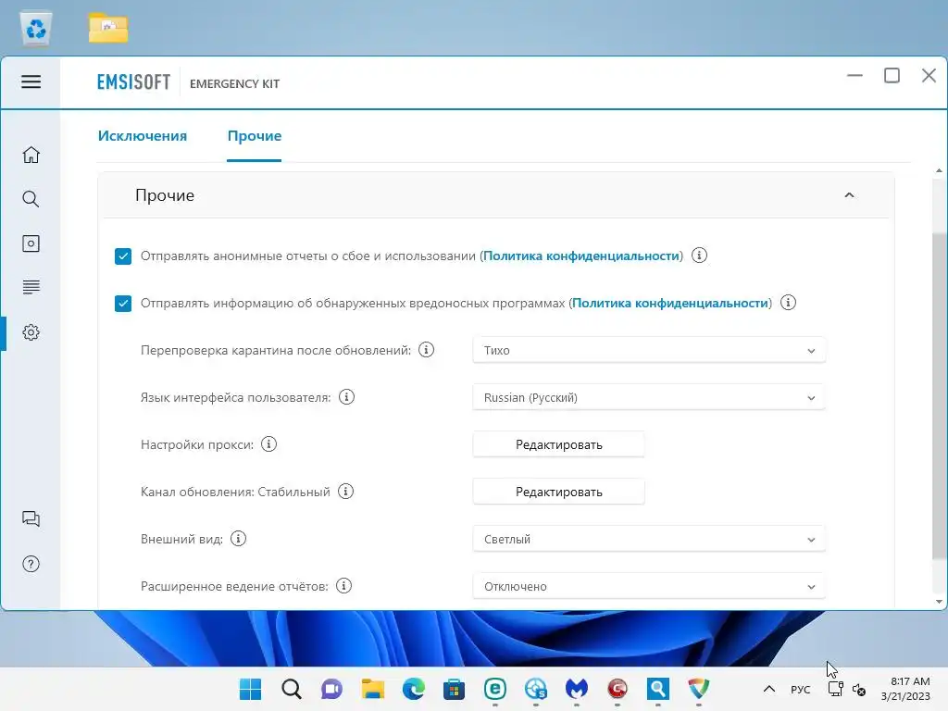The height and width of the screenshot is (711, 948).
Task: Switch input language РУС in tray
Action: pos(801,689)
